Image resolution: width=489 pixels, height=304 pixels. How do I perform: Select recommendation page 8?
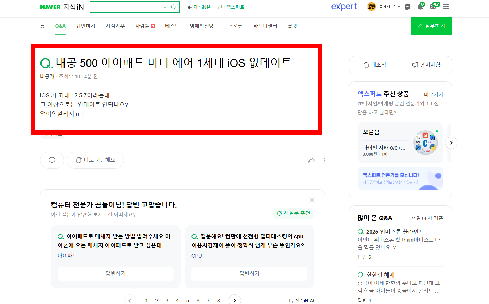tap(218, 301)
